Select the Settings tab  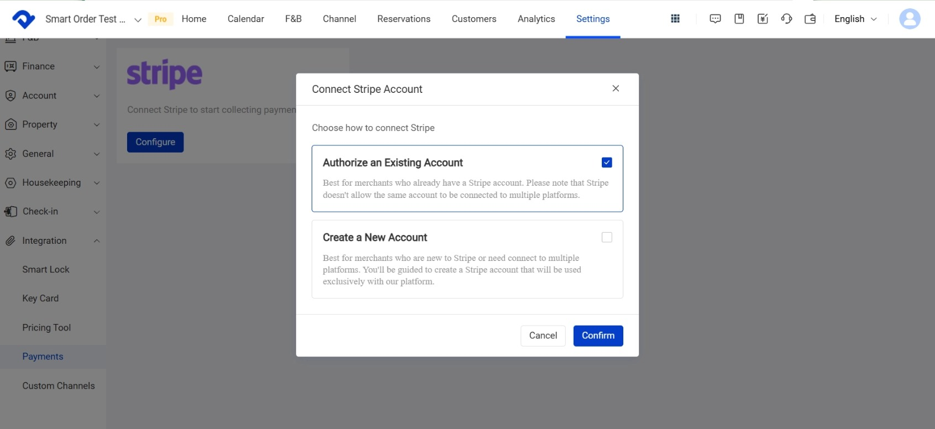click(x=593, y=19)
